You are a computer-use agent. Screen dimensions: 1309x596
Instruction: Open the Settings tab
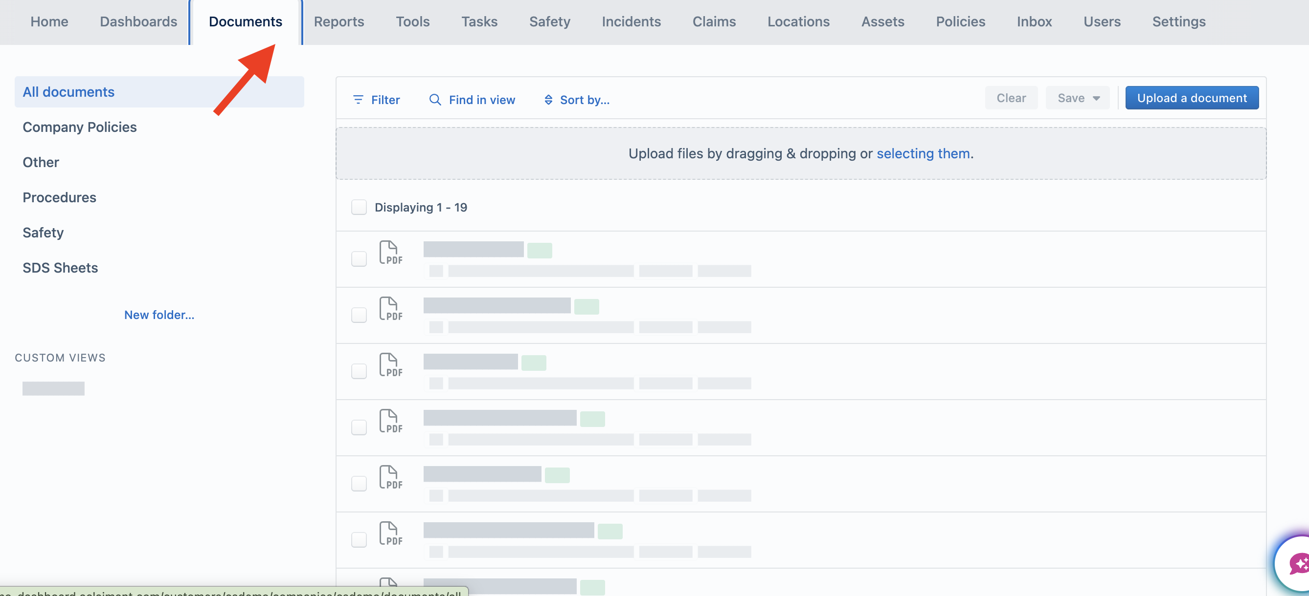click(x=1178, y=21)
